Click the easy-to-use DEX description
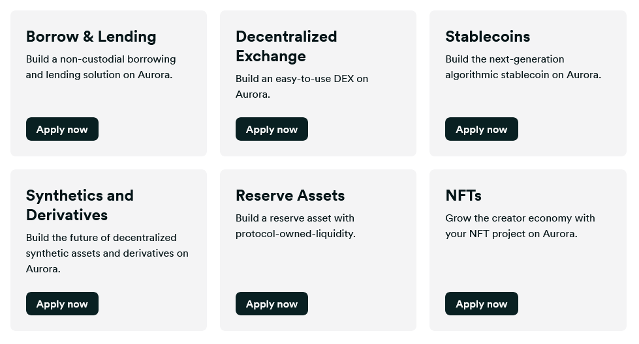This screenshot has height=344, width=639. [302, 87]
